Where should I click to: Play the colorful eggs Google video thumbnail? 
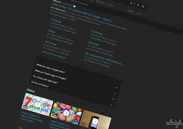click(x=66, y=113)
